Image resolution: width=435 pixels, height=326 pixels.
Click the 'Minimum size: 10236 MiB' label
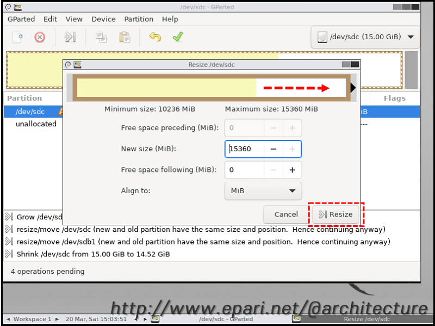pyautogui.click(x=150, y=109)
